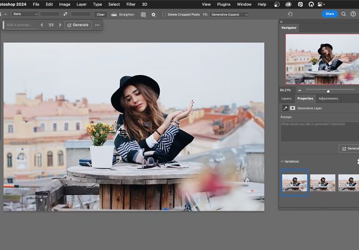Open crop tool preset picker arrow
Viewport: 359px width, 250px height.
(x=5, y=14)
